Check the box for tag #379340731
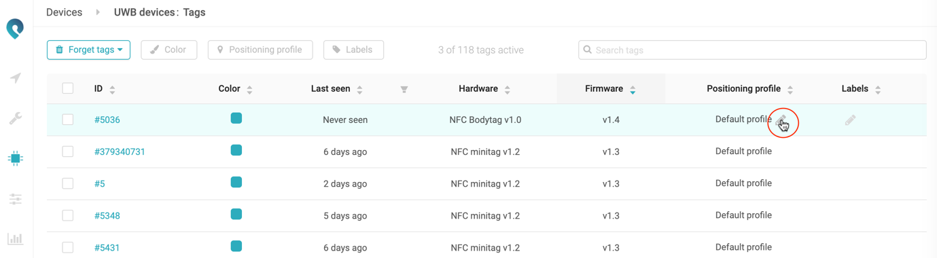The width and height of the screenshot is (937, 258). coord(68,151)
